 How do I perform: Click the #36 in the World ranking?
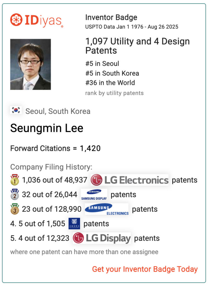(x=110, y=83)
